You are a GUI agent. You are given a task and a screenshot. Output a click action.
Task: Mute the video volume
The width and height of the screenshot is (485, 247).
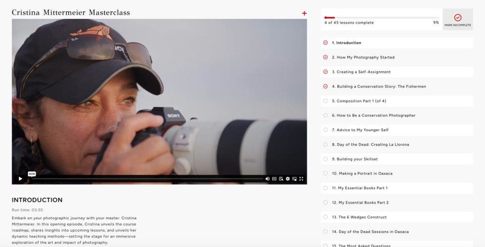267,179
